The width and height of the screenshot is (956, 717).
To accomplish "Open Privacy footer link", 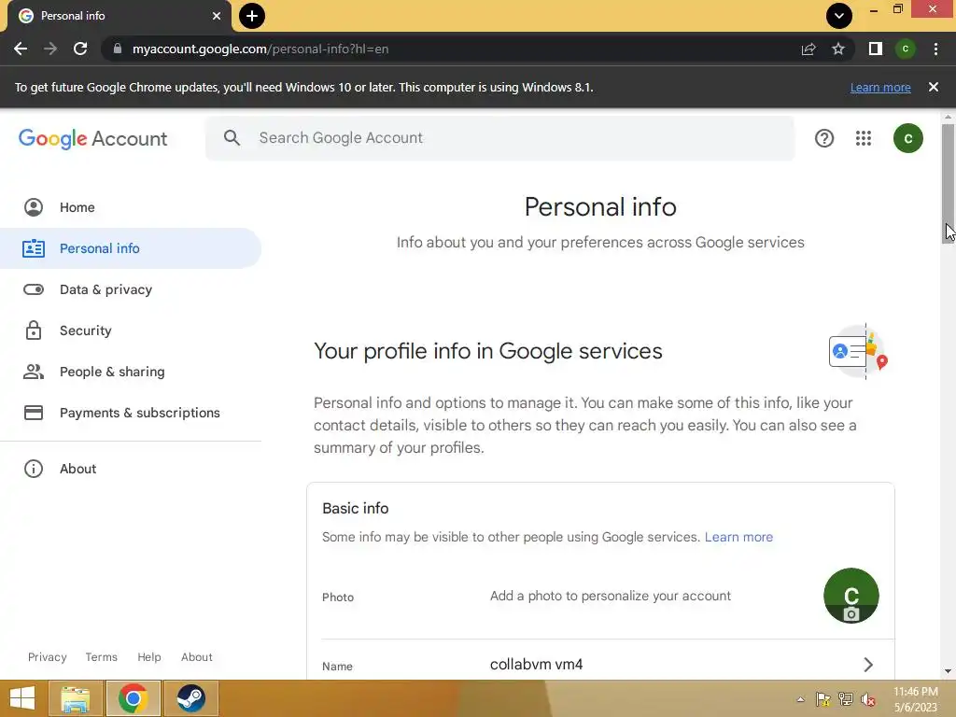I will point(47,657).
